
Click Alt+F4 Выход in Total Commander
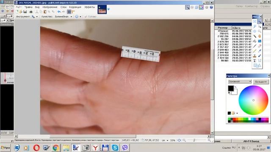pos(251,141)
